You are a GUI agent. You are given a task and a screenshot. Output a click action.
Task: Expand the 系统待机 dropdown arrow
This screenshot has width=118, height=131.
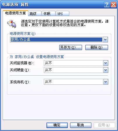[106, 82]
